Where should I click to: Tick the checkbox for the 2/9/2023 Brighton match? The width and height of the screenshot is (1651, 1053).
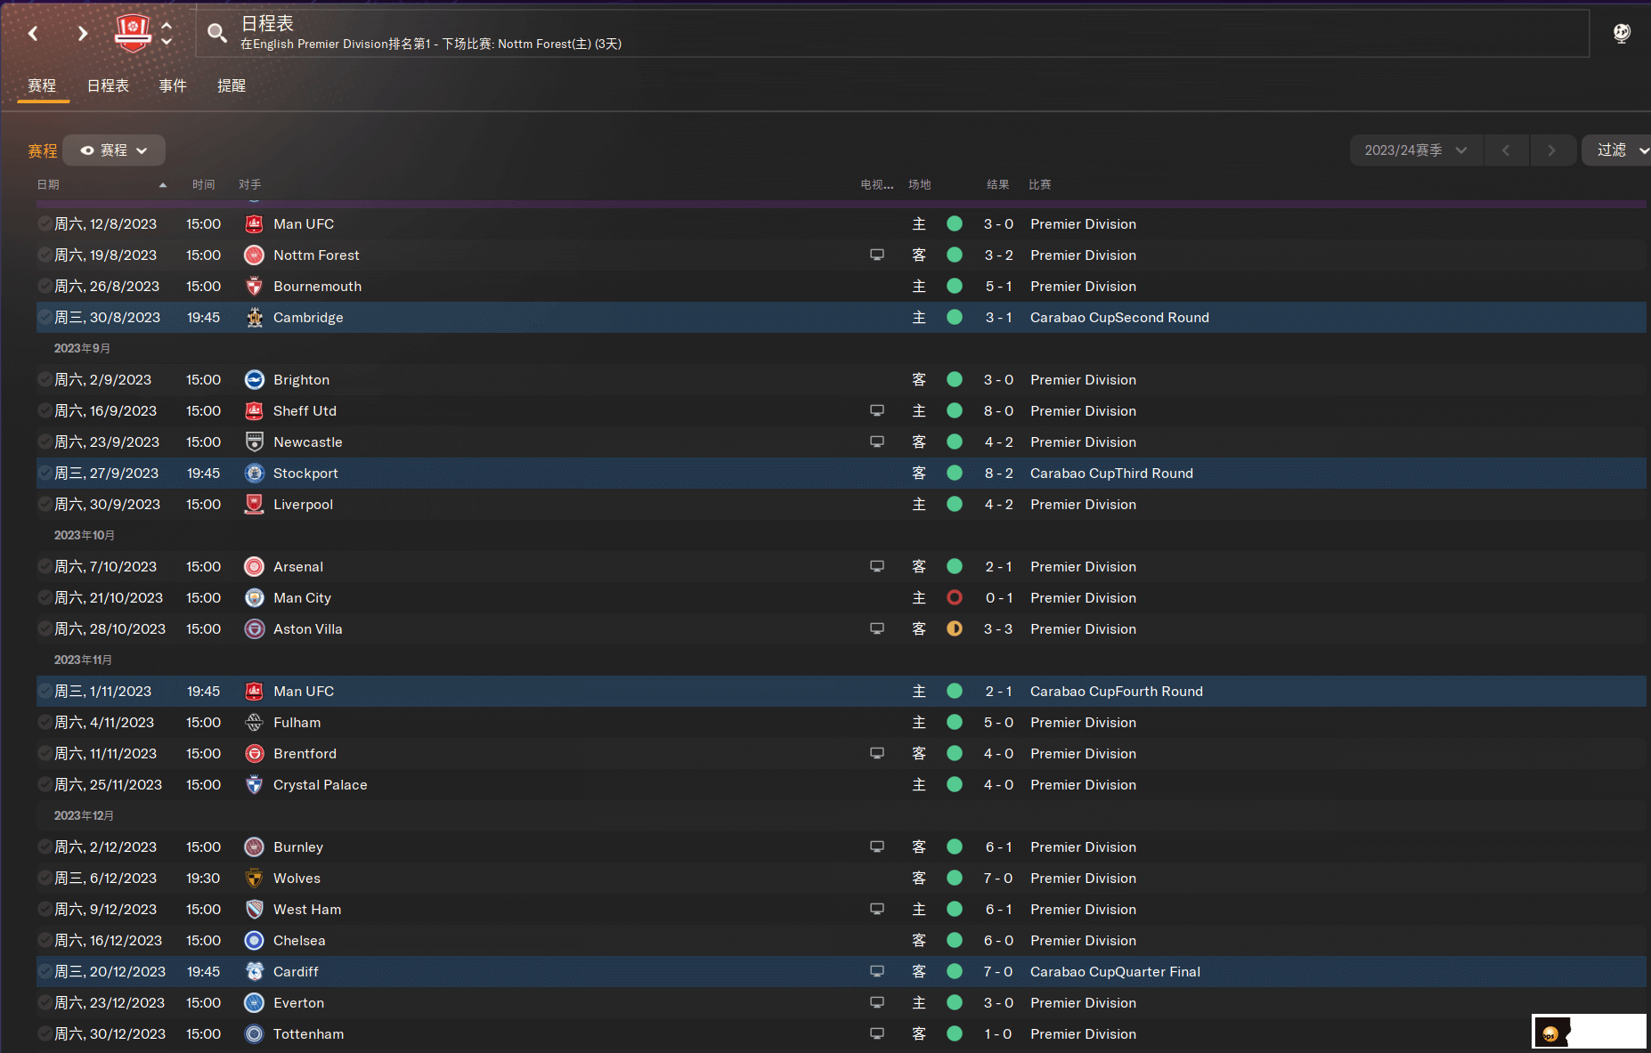tap(45, 380)
